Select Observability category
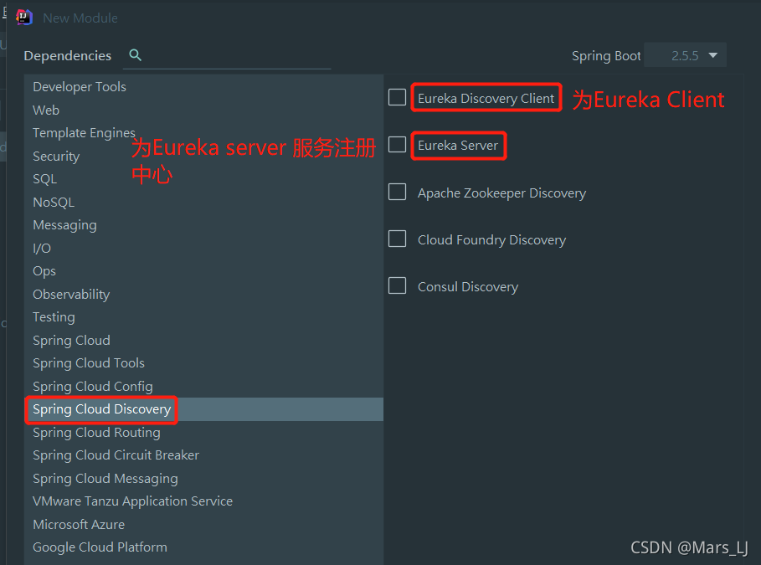 tap(203, 295)
